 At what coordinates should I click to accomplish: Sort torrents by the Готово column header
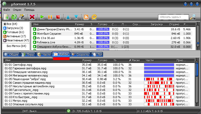coord(103,24)
